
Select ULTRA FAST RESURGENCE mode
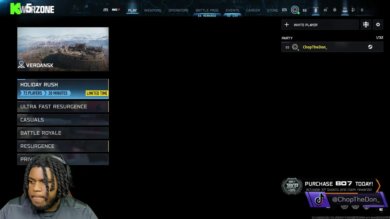coord(63,106)
